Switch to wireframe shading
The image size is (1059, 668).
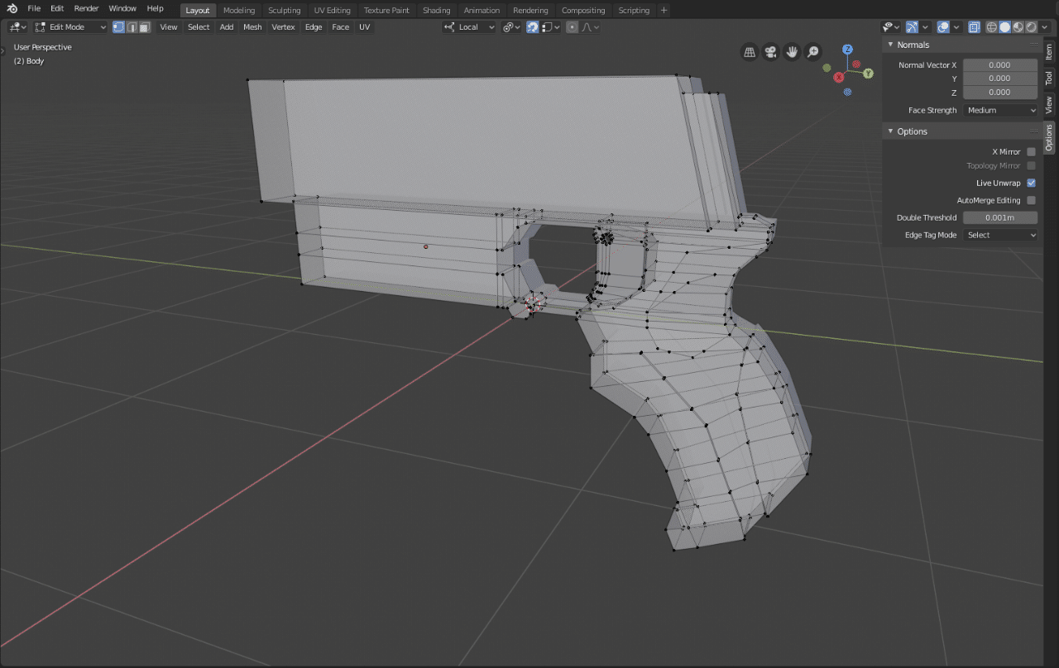coord(991,27)
